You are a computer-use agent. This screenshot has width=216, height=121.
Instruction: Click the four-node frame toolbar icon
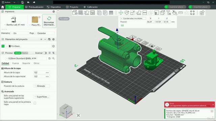pos(192,13)
